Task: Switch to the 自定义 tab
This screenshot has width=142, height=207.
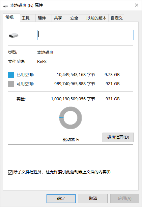Action: tap(116, 18)
